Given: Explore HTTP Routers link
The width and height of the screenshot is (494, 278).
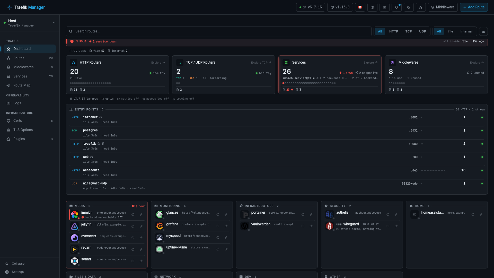Looking at the screenshot, I should point(158,63).
